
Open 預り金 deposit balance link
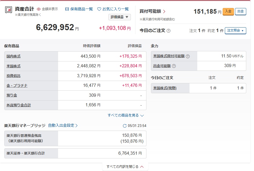pos(12,95)
